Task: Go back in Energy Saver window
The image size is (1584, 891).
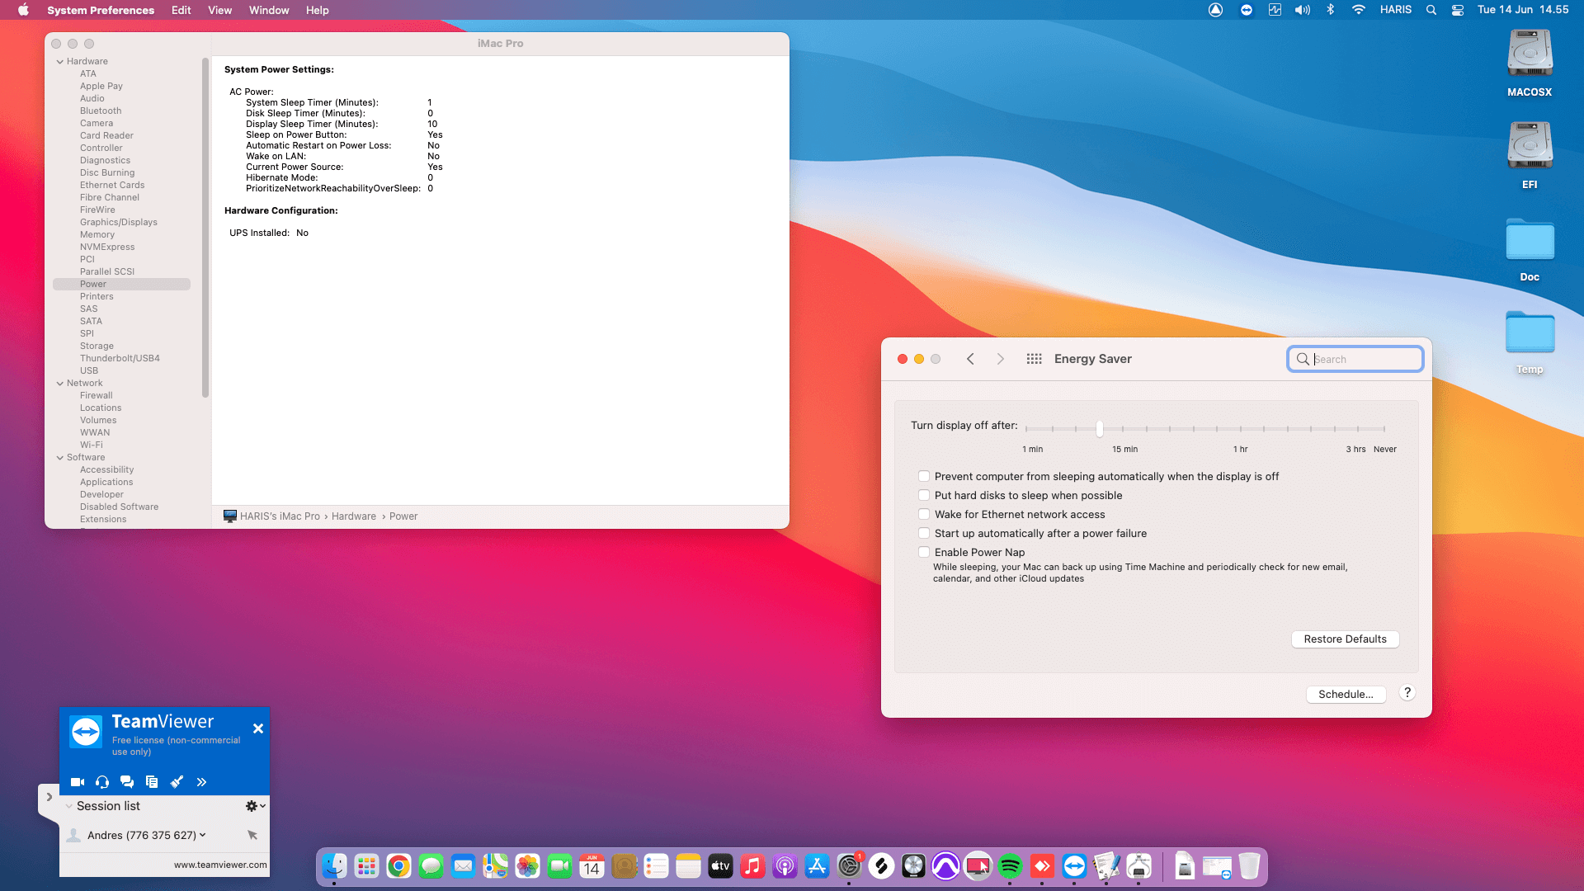Action: pos(971,359)
